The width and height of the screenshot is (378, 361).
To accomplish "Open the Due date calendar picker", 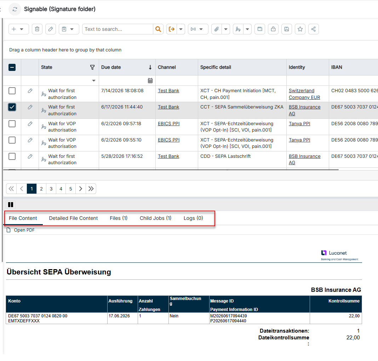I will (x=150, y=80).
